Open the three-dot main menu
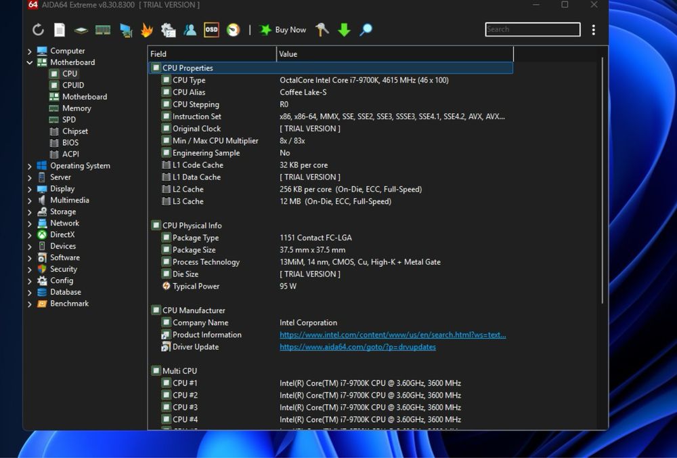Image resolution: width=677 pixels, height=458 pixels. click(594, 30)
